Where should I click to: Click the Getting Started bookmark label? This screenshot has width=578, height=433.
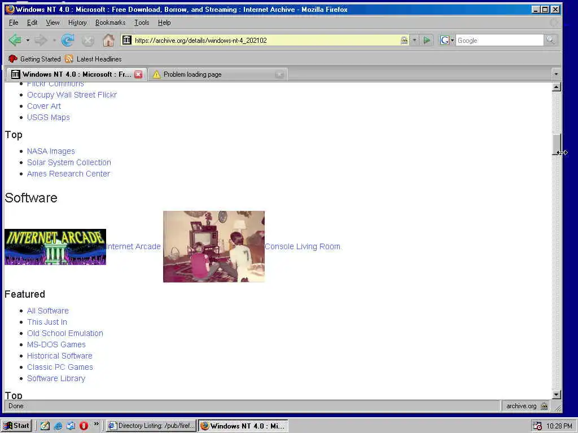(40, 59)
